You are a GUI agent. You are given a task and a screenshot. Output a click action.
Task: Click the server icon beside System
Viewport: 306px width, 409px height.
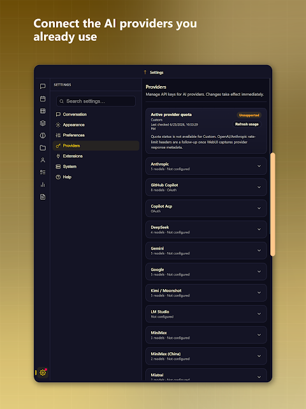(58, 167)
